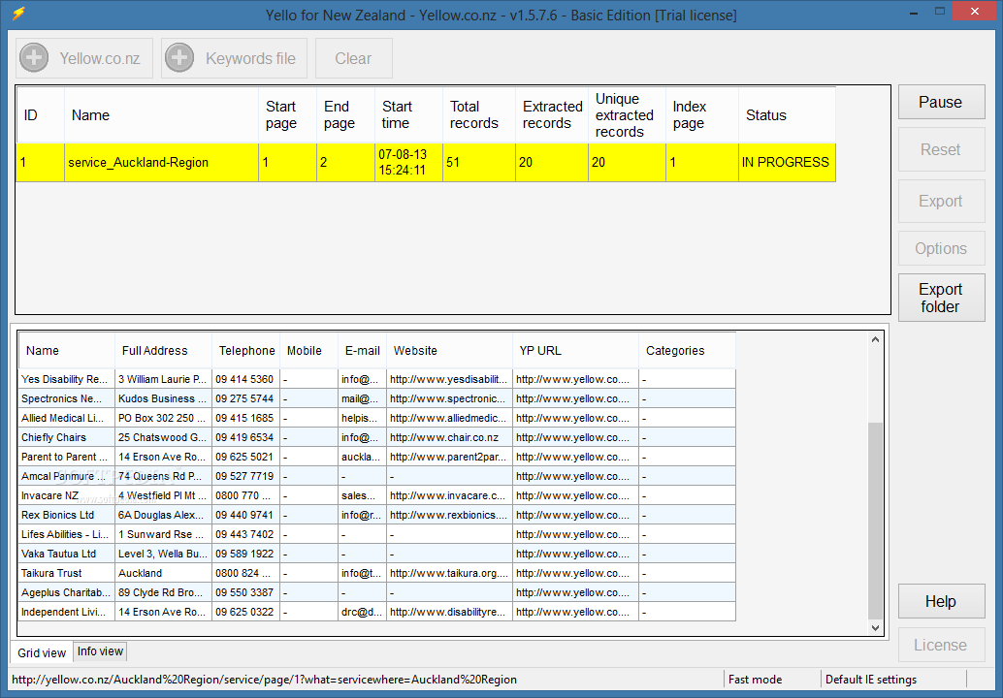Image resolution: width=1003 pixels, height=698 pixels.
Task: Click the http://www.taikura.org website cell
Action: 449,573
